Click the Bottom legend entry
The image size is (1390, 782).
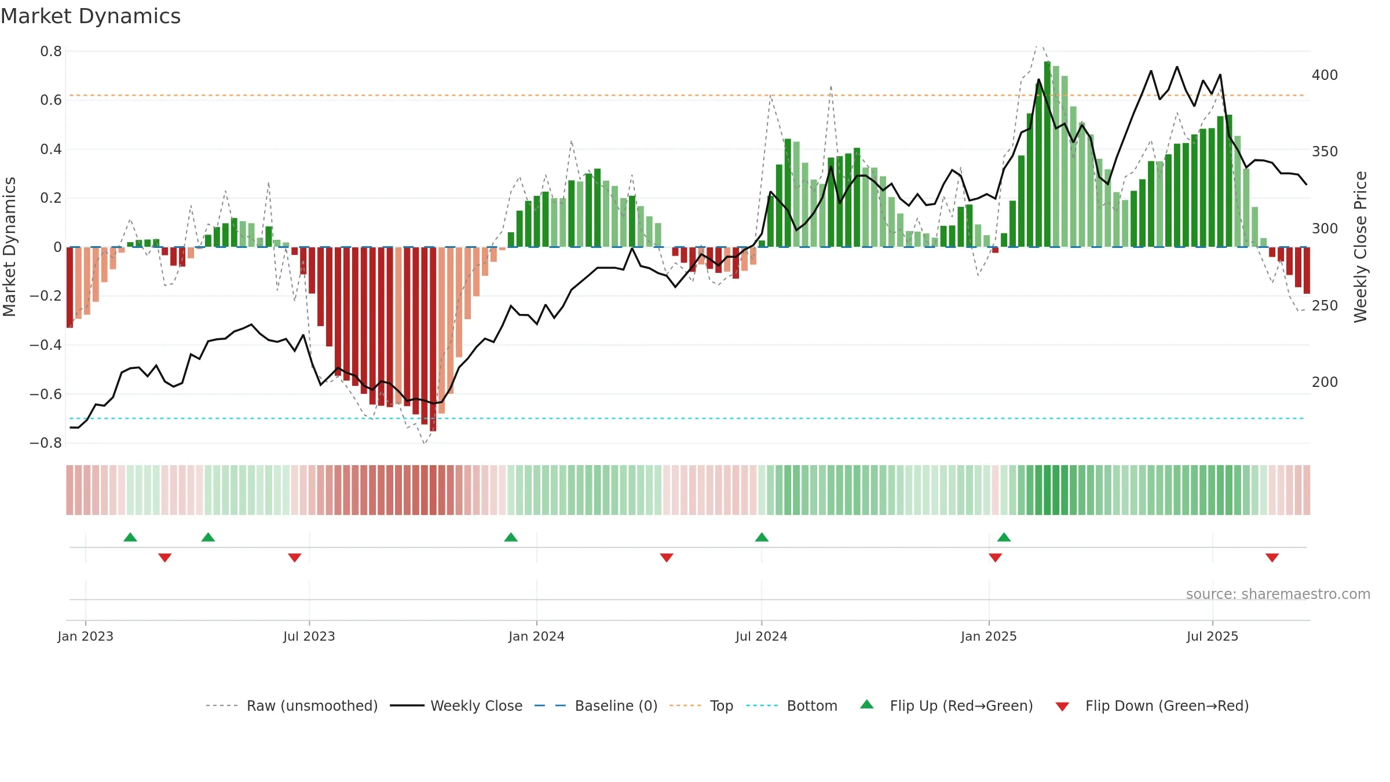[792, 706]
